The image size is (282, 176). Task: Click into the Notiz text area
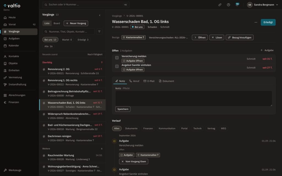[x=194, y=98]
